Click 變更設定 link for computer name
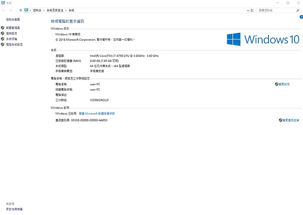 tap(284, 84)
